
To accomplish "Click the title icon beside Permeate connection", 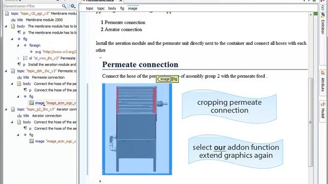I will coord(19,78).
